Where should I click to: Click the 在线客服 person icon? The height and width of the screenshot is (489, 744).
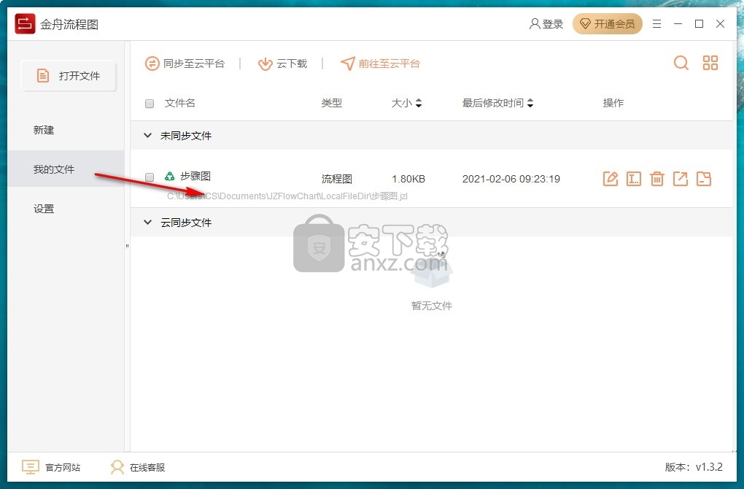tap(117, 467)
